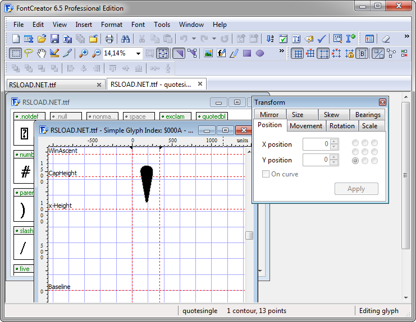Click the eraser toolbar icon
This screenshot has height=322, width=416.
(386, 39)
